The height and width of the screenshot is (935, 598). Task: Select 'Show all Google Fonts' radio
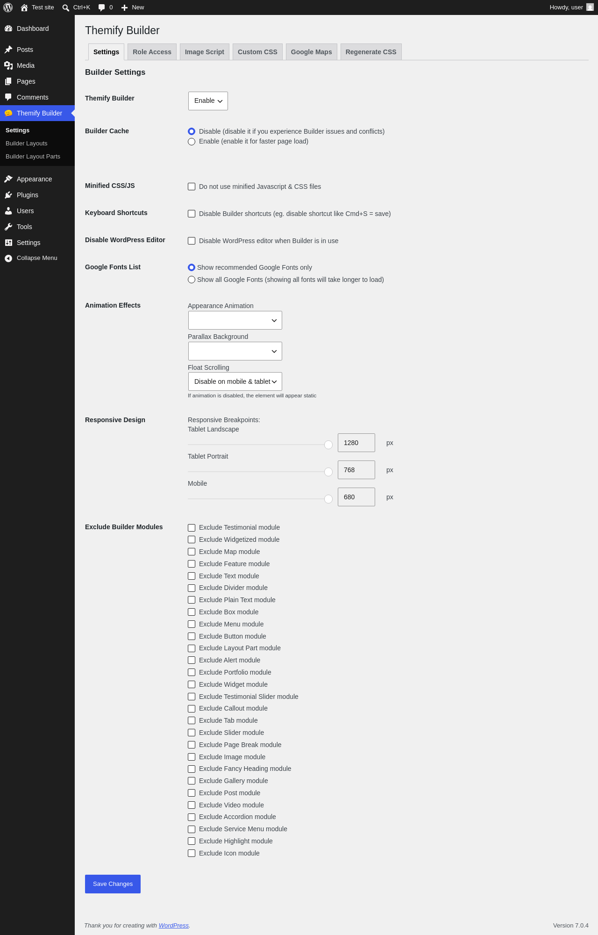click(192, 280)
